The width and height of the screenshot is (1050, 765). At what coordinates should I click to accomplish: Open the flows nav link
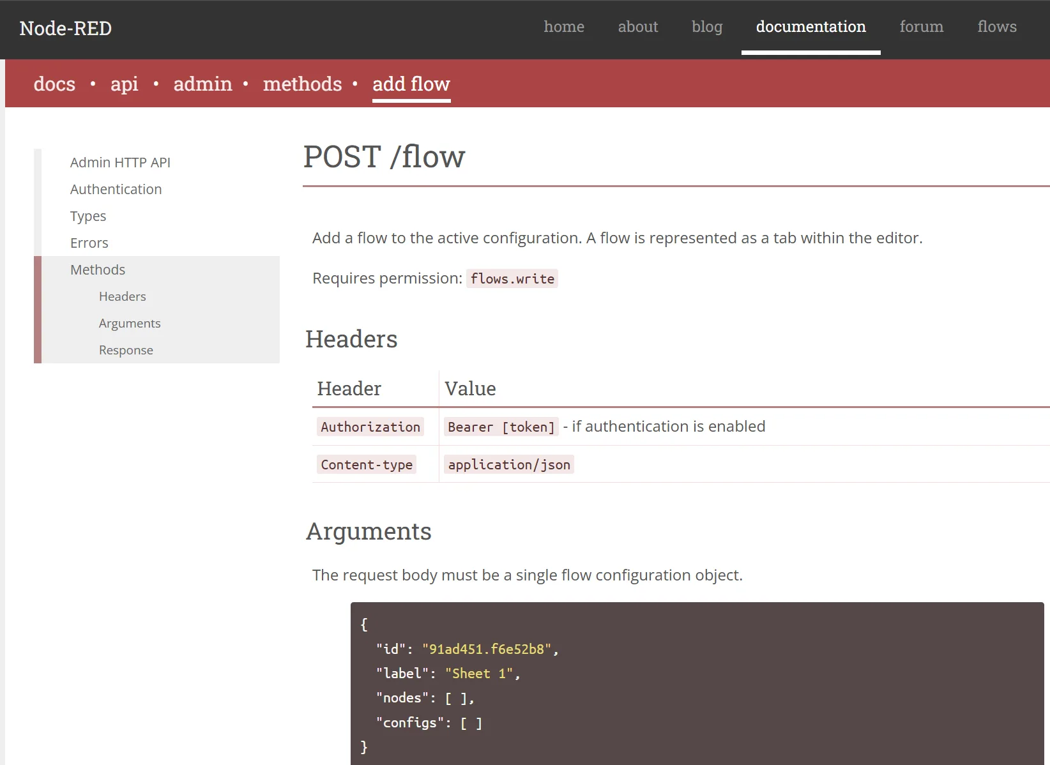[x=997, y=27]
